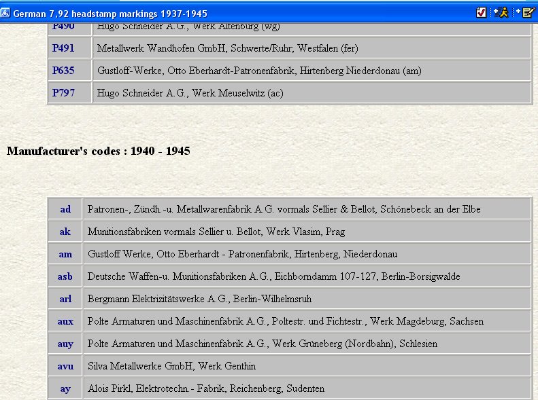Screen dimensions: 538x400
Task: Open the window system menu icon
Action: [x=6, y=14]
